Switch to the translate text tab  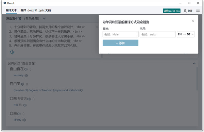[11, 11]
